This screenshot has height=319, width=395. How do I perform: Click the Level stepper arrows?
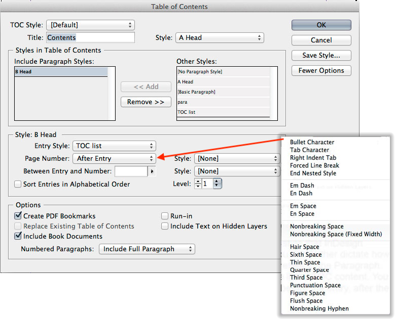pyautogui.click(x=198, y=184)
